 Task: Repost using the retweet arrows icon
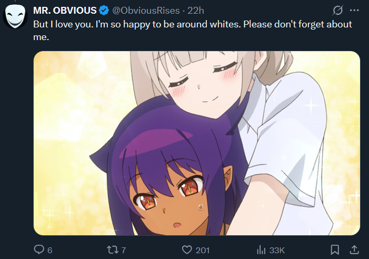pos(113,250)
